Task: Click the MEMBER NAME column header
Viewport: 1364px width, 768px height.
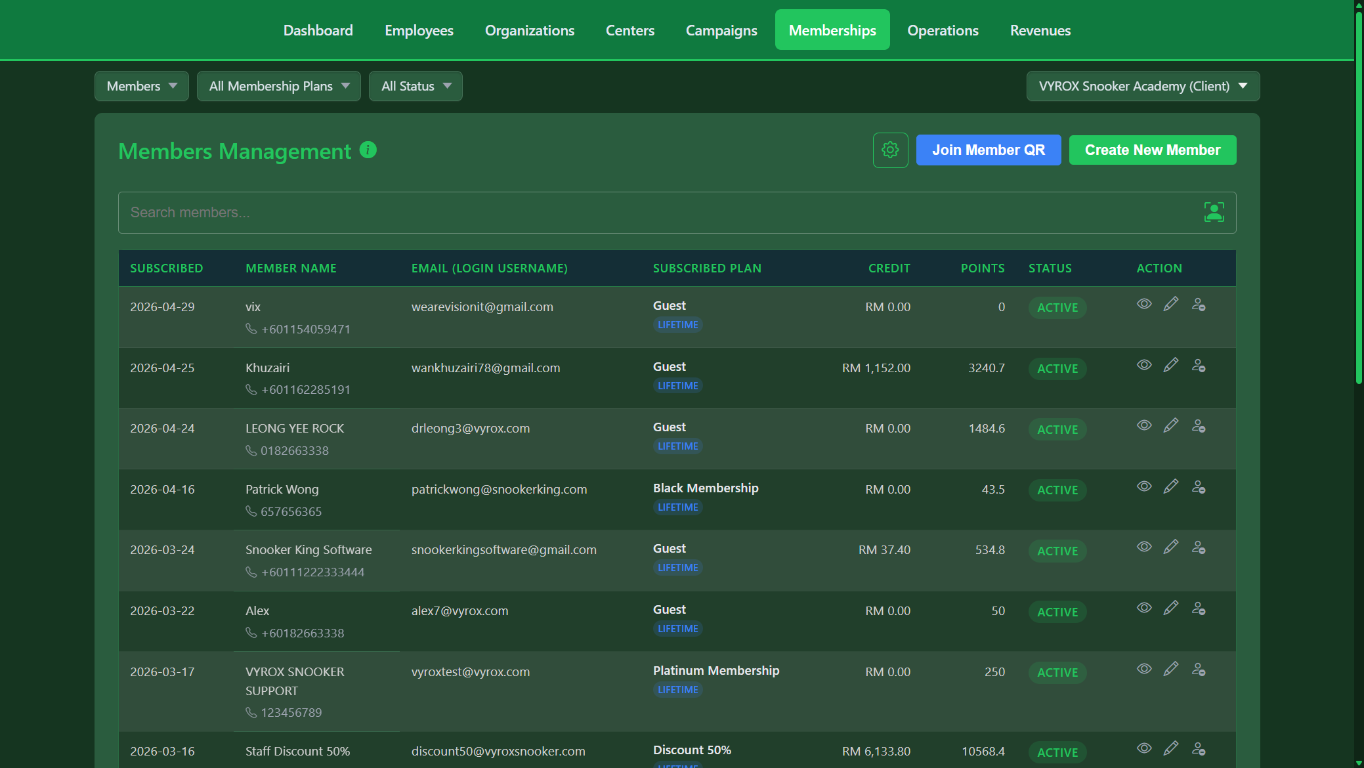Action: [291, 268]
